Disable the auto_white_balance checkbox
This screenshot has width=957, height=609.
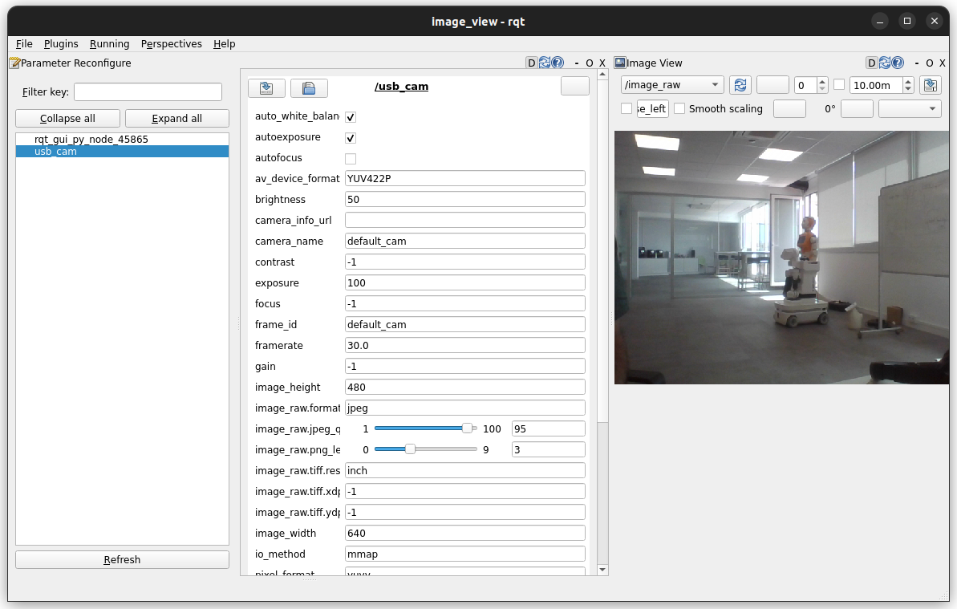coord(351,117)
